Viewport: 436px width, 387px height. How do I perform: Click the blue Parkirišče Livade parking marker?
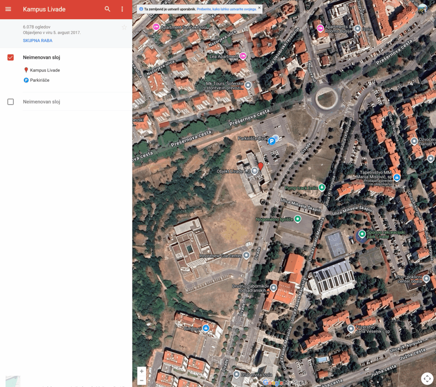click(x=271, y=141)
